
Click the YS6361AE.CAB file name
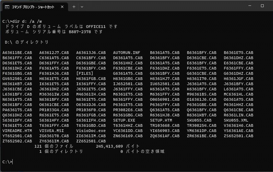point(239,131)
